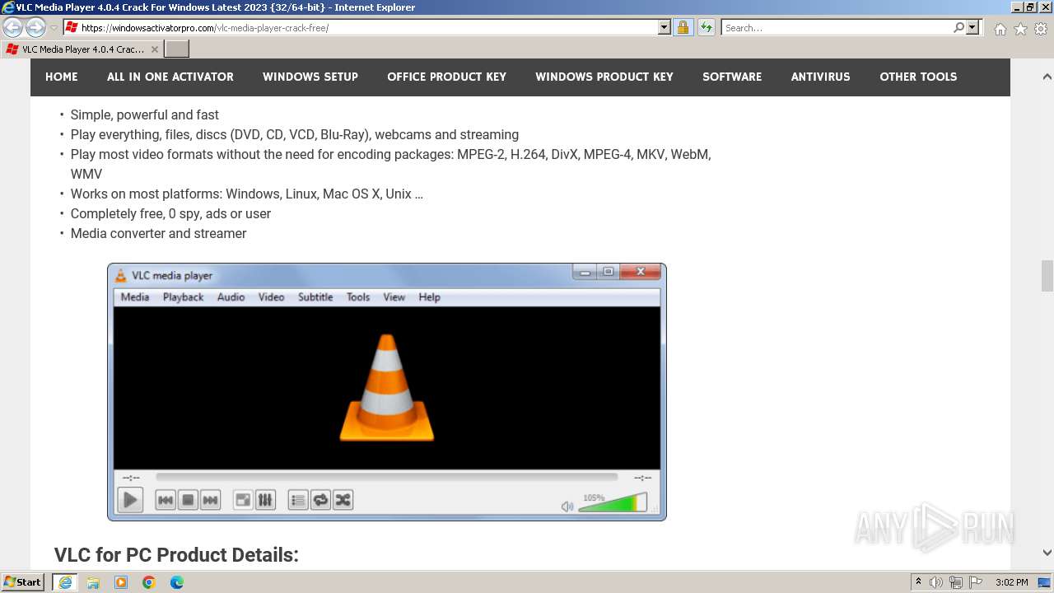The image size is (1054, 593).
Task: Click the page scrollbar up arrow
Action: pos(1047,77)
